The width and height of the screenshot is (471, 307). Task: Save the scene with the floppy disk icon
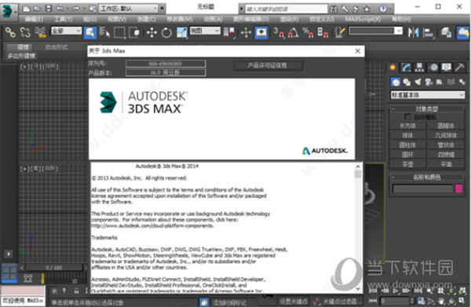tap(48, 9)
